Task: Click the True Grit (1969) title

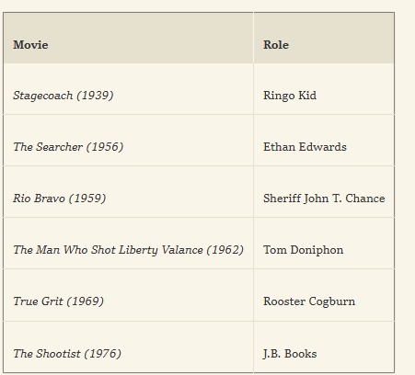Action: tap(58, 301)
